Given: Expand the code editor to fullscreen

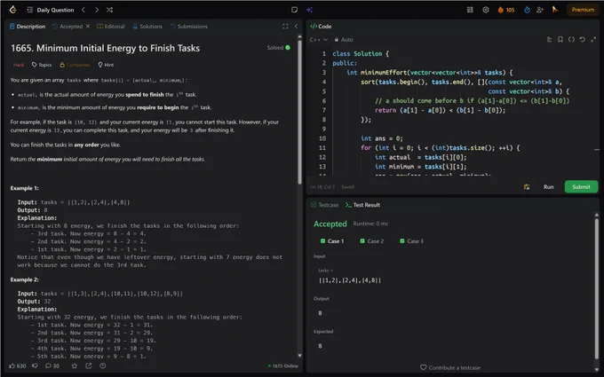Looking at the screenshot, I should pyautogui.click(x=593, y=39).
